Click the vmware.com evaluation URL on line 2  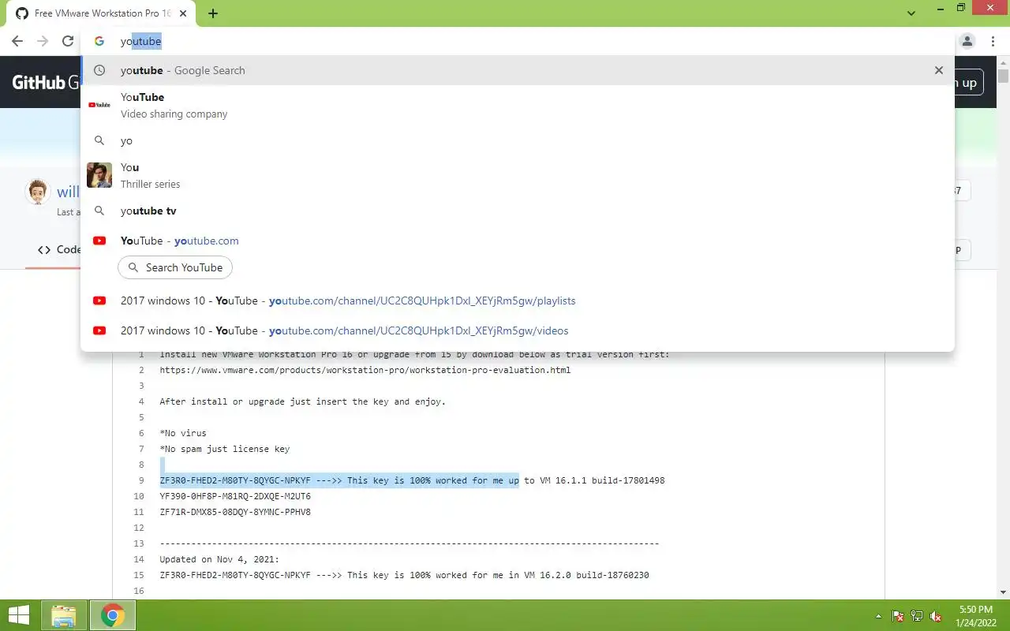365,370
